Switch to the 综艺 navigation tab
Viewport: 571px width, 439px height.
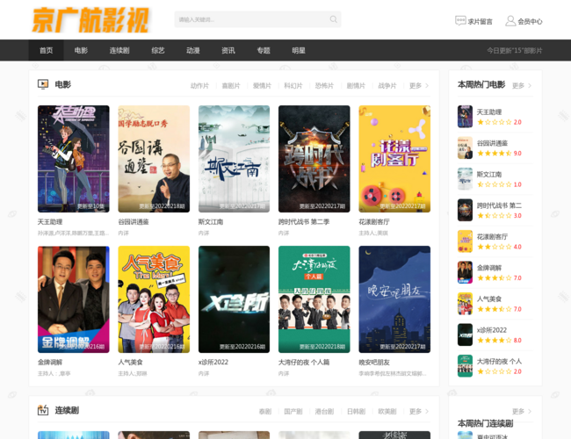pos(157,51)
